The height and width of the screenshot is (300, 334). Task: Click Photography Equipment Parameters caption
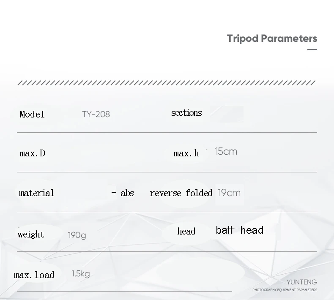coord(285,290)
